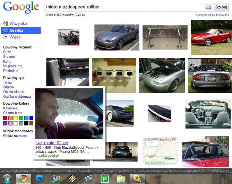The image size is (232, 184).
Task: Open Windows Explorer folder taskbar icon
Action: click(x=121, y=179)
